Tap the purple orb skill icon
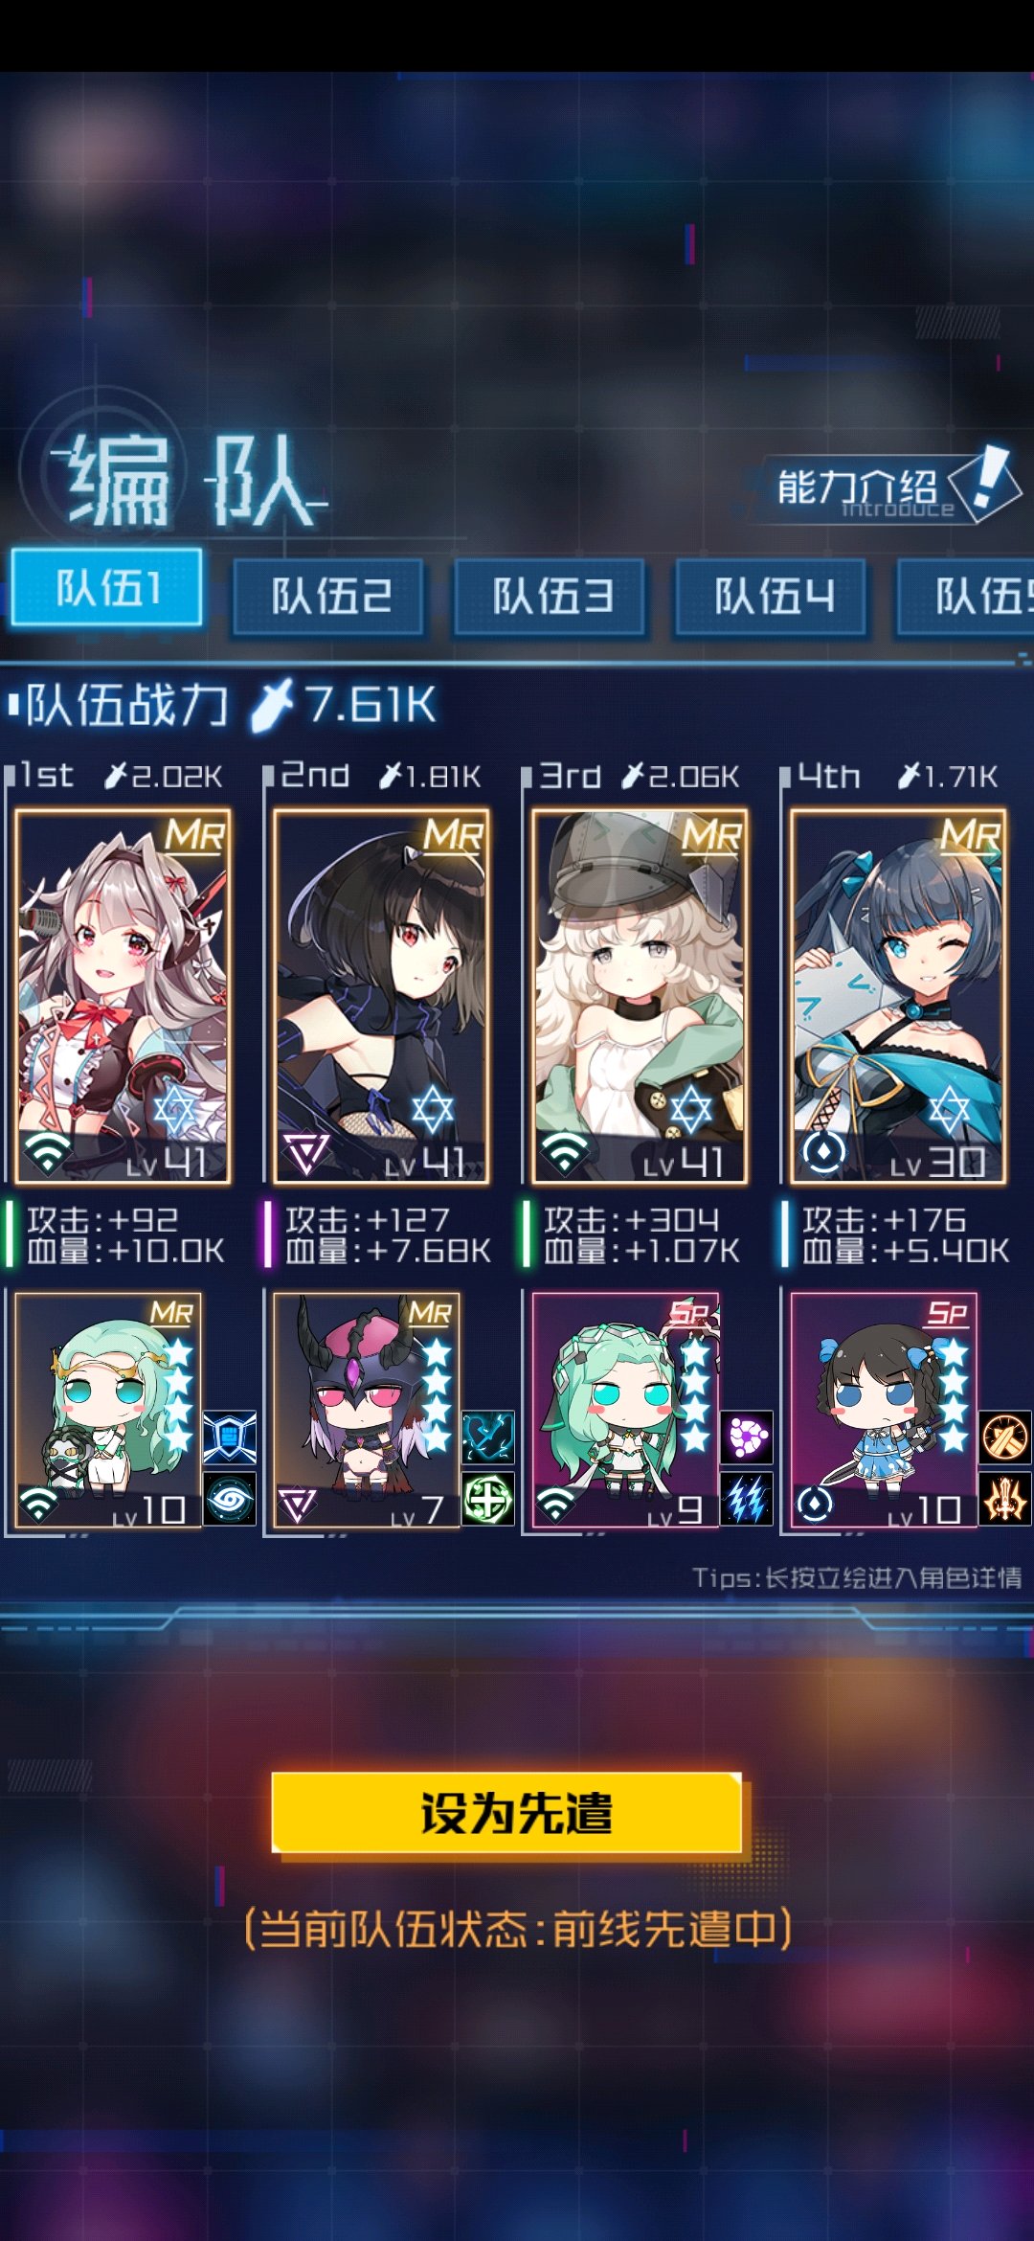This screenshot has width=1034, height=2241. click(x=747, y=1437)
